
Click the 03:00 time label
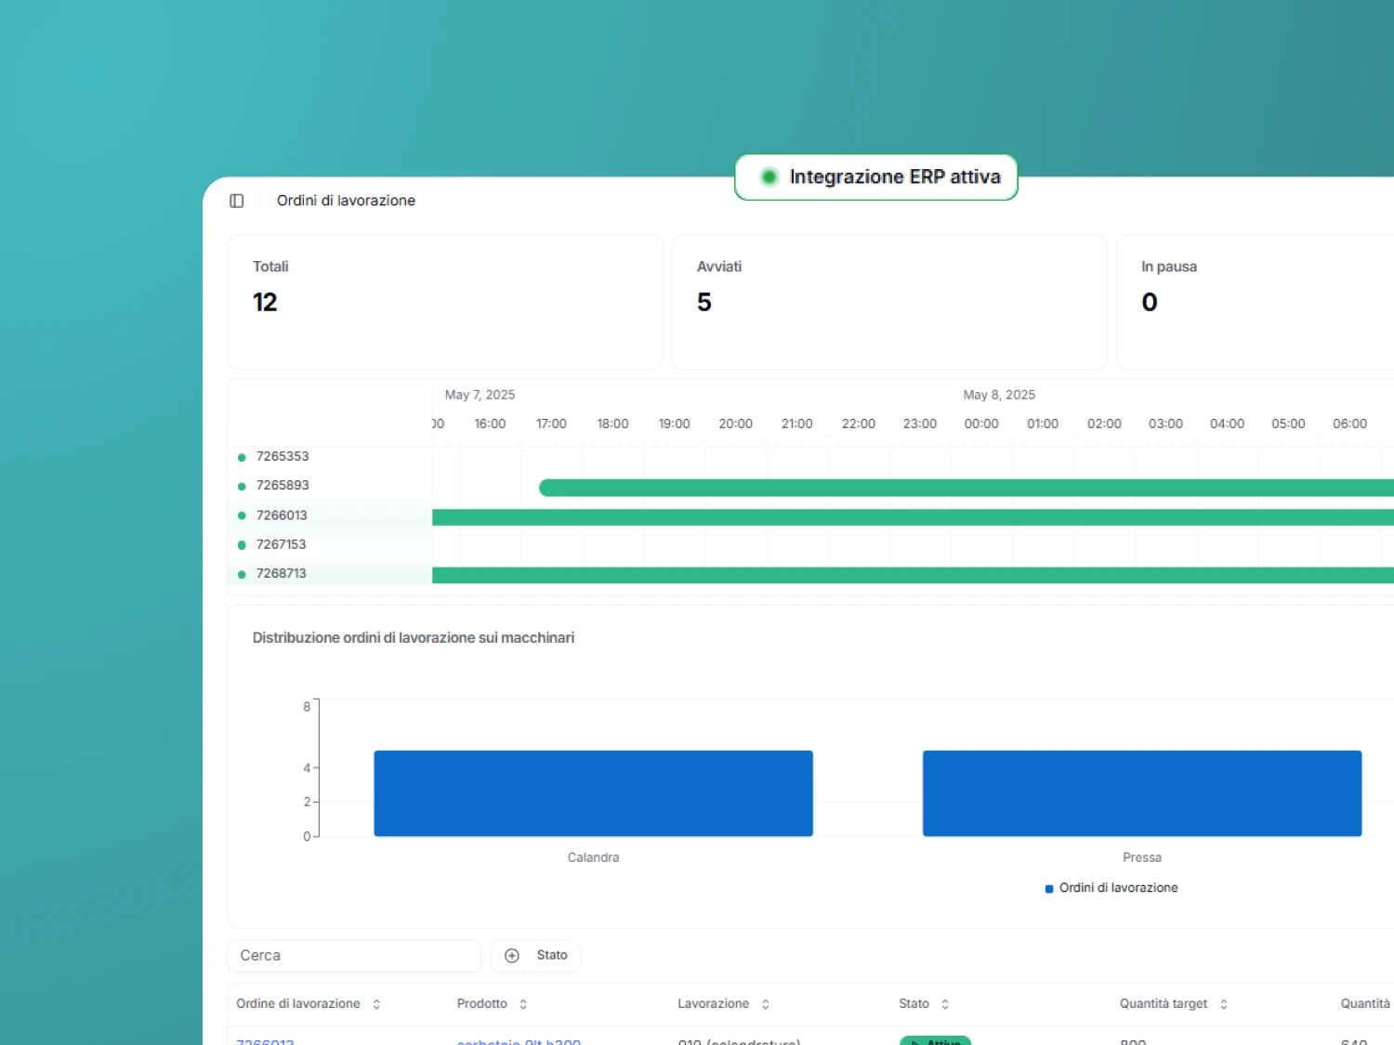[x=1165, y=424]
